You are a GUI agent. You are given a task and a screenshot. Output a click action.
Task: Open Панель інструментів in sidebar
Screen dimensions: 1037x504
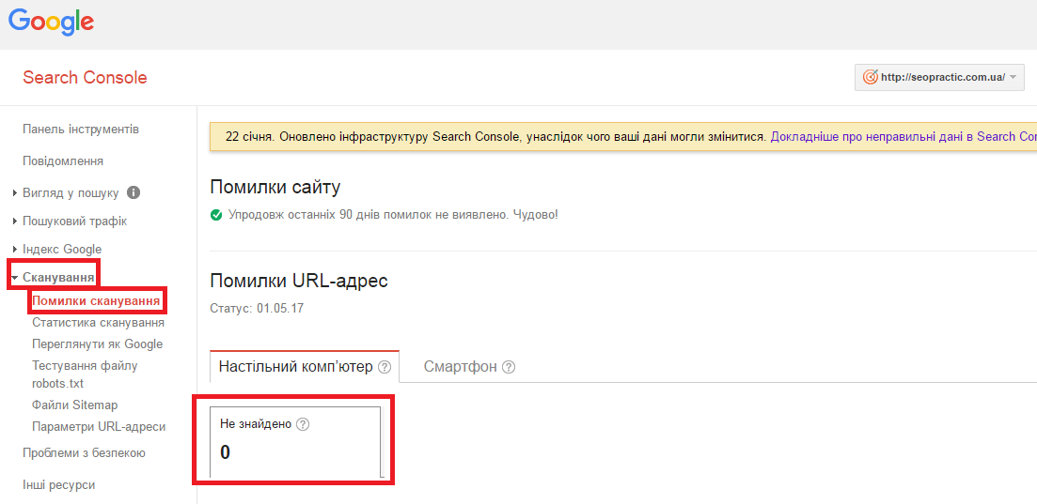coord(81,129)
